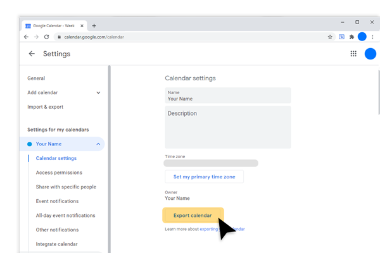Select the Google Calendar - Week tab
The width and height of the screenshot is (380, 253).
tap(54, 26)
